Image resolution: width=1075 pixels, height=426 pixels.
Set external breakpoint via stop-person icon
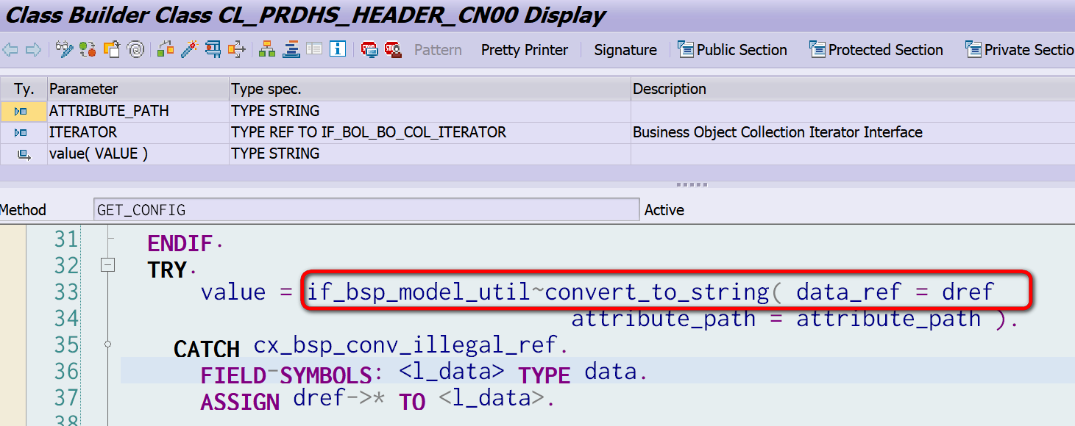click(393, 50)
